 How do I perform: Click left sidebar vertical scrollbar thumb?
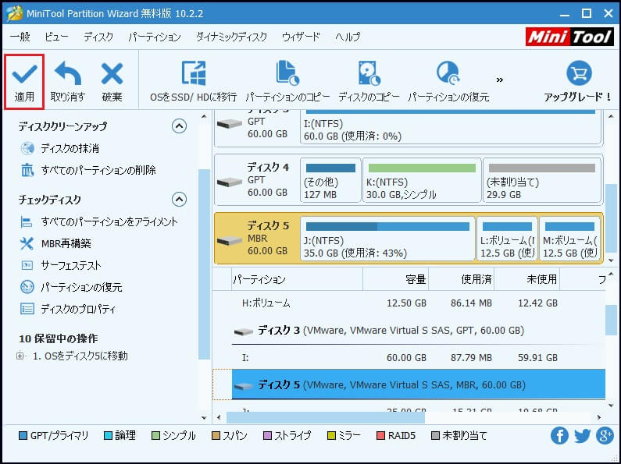[204, 264]
